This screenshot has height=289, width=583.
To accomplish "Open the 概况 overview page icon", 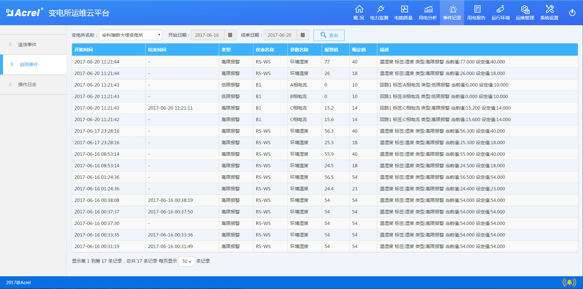I will [358, 12].
